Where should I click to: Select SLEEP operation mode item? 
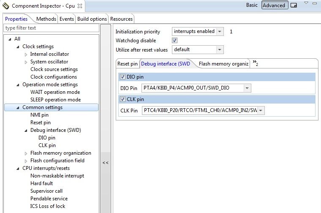coord(55,100)
